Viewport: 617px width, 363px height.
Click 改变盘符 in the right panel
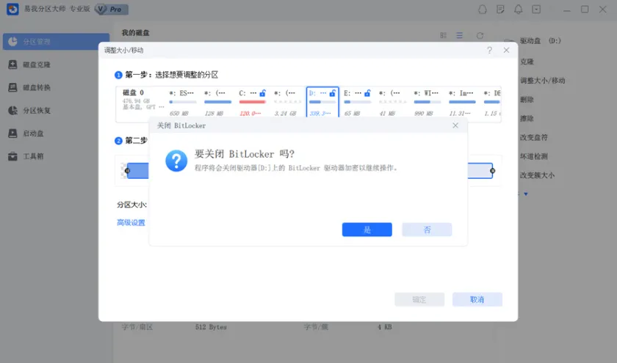pyautogui.click(x=533, y=137)
